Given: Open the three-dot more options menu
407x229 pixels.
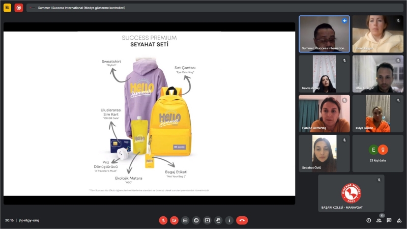Looking at the screenshot, I should [229, 220].
